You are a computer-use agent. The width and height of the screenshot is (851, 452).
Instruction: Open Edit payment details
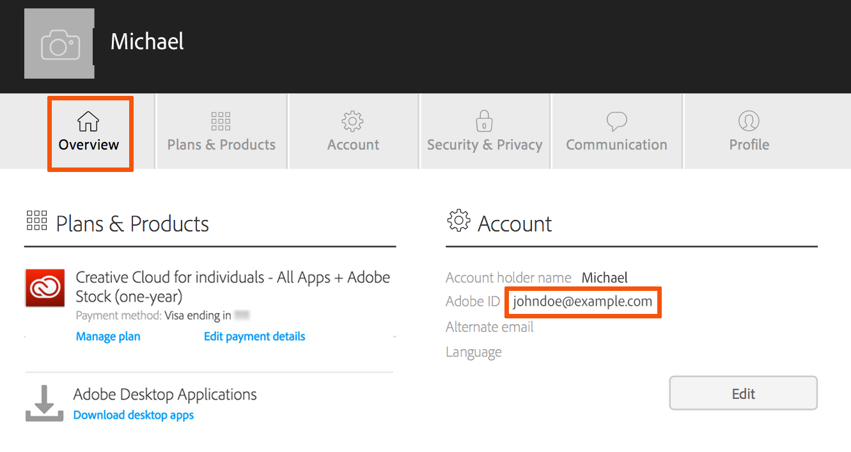coord(254,336)
